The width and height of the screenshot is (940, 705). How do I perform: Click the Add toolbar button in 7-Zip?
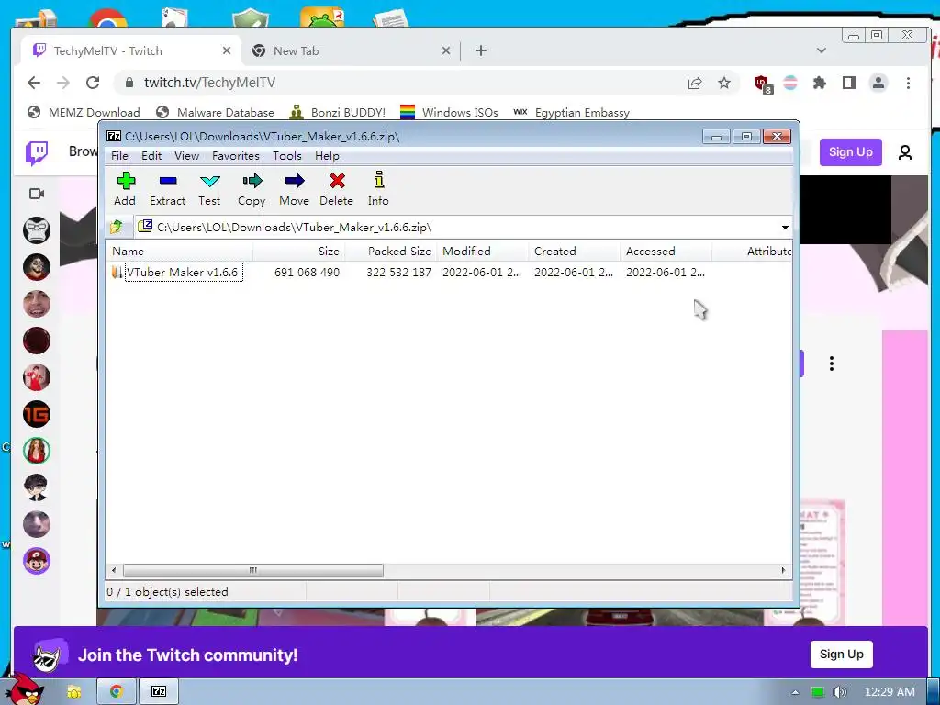125,189
